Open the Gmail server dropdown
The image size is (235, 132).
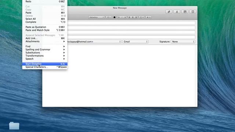point(135,41)
